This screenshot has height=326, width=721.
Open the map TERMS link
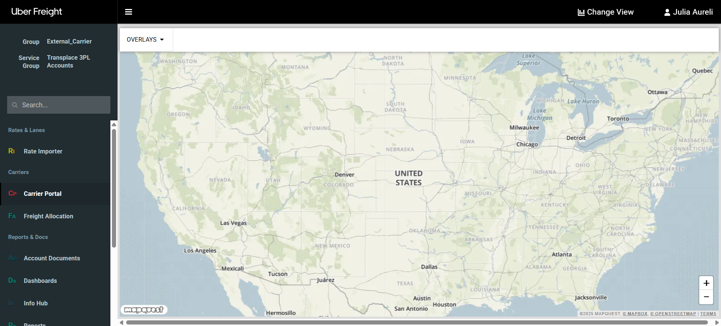(x=708, y=314)
